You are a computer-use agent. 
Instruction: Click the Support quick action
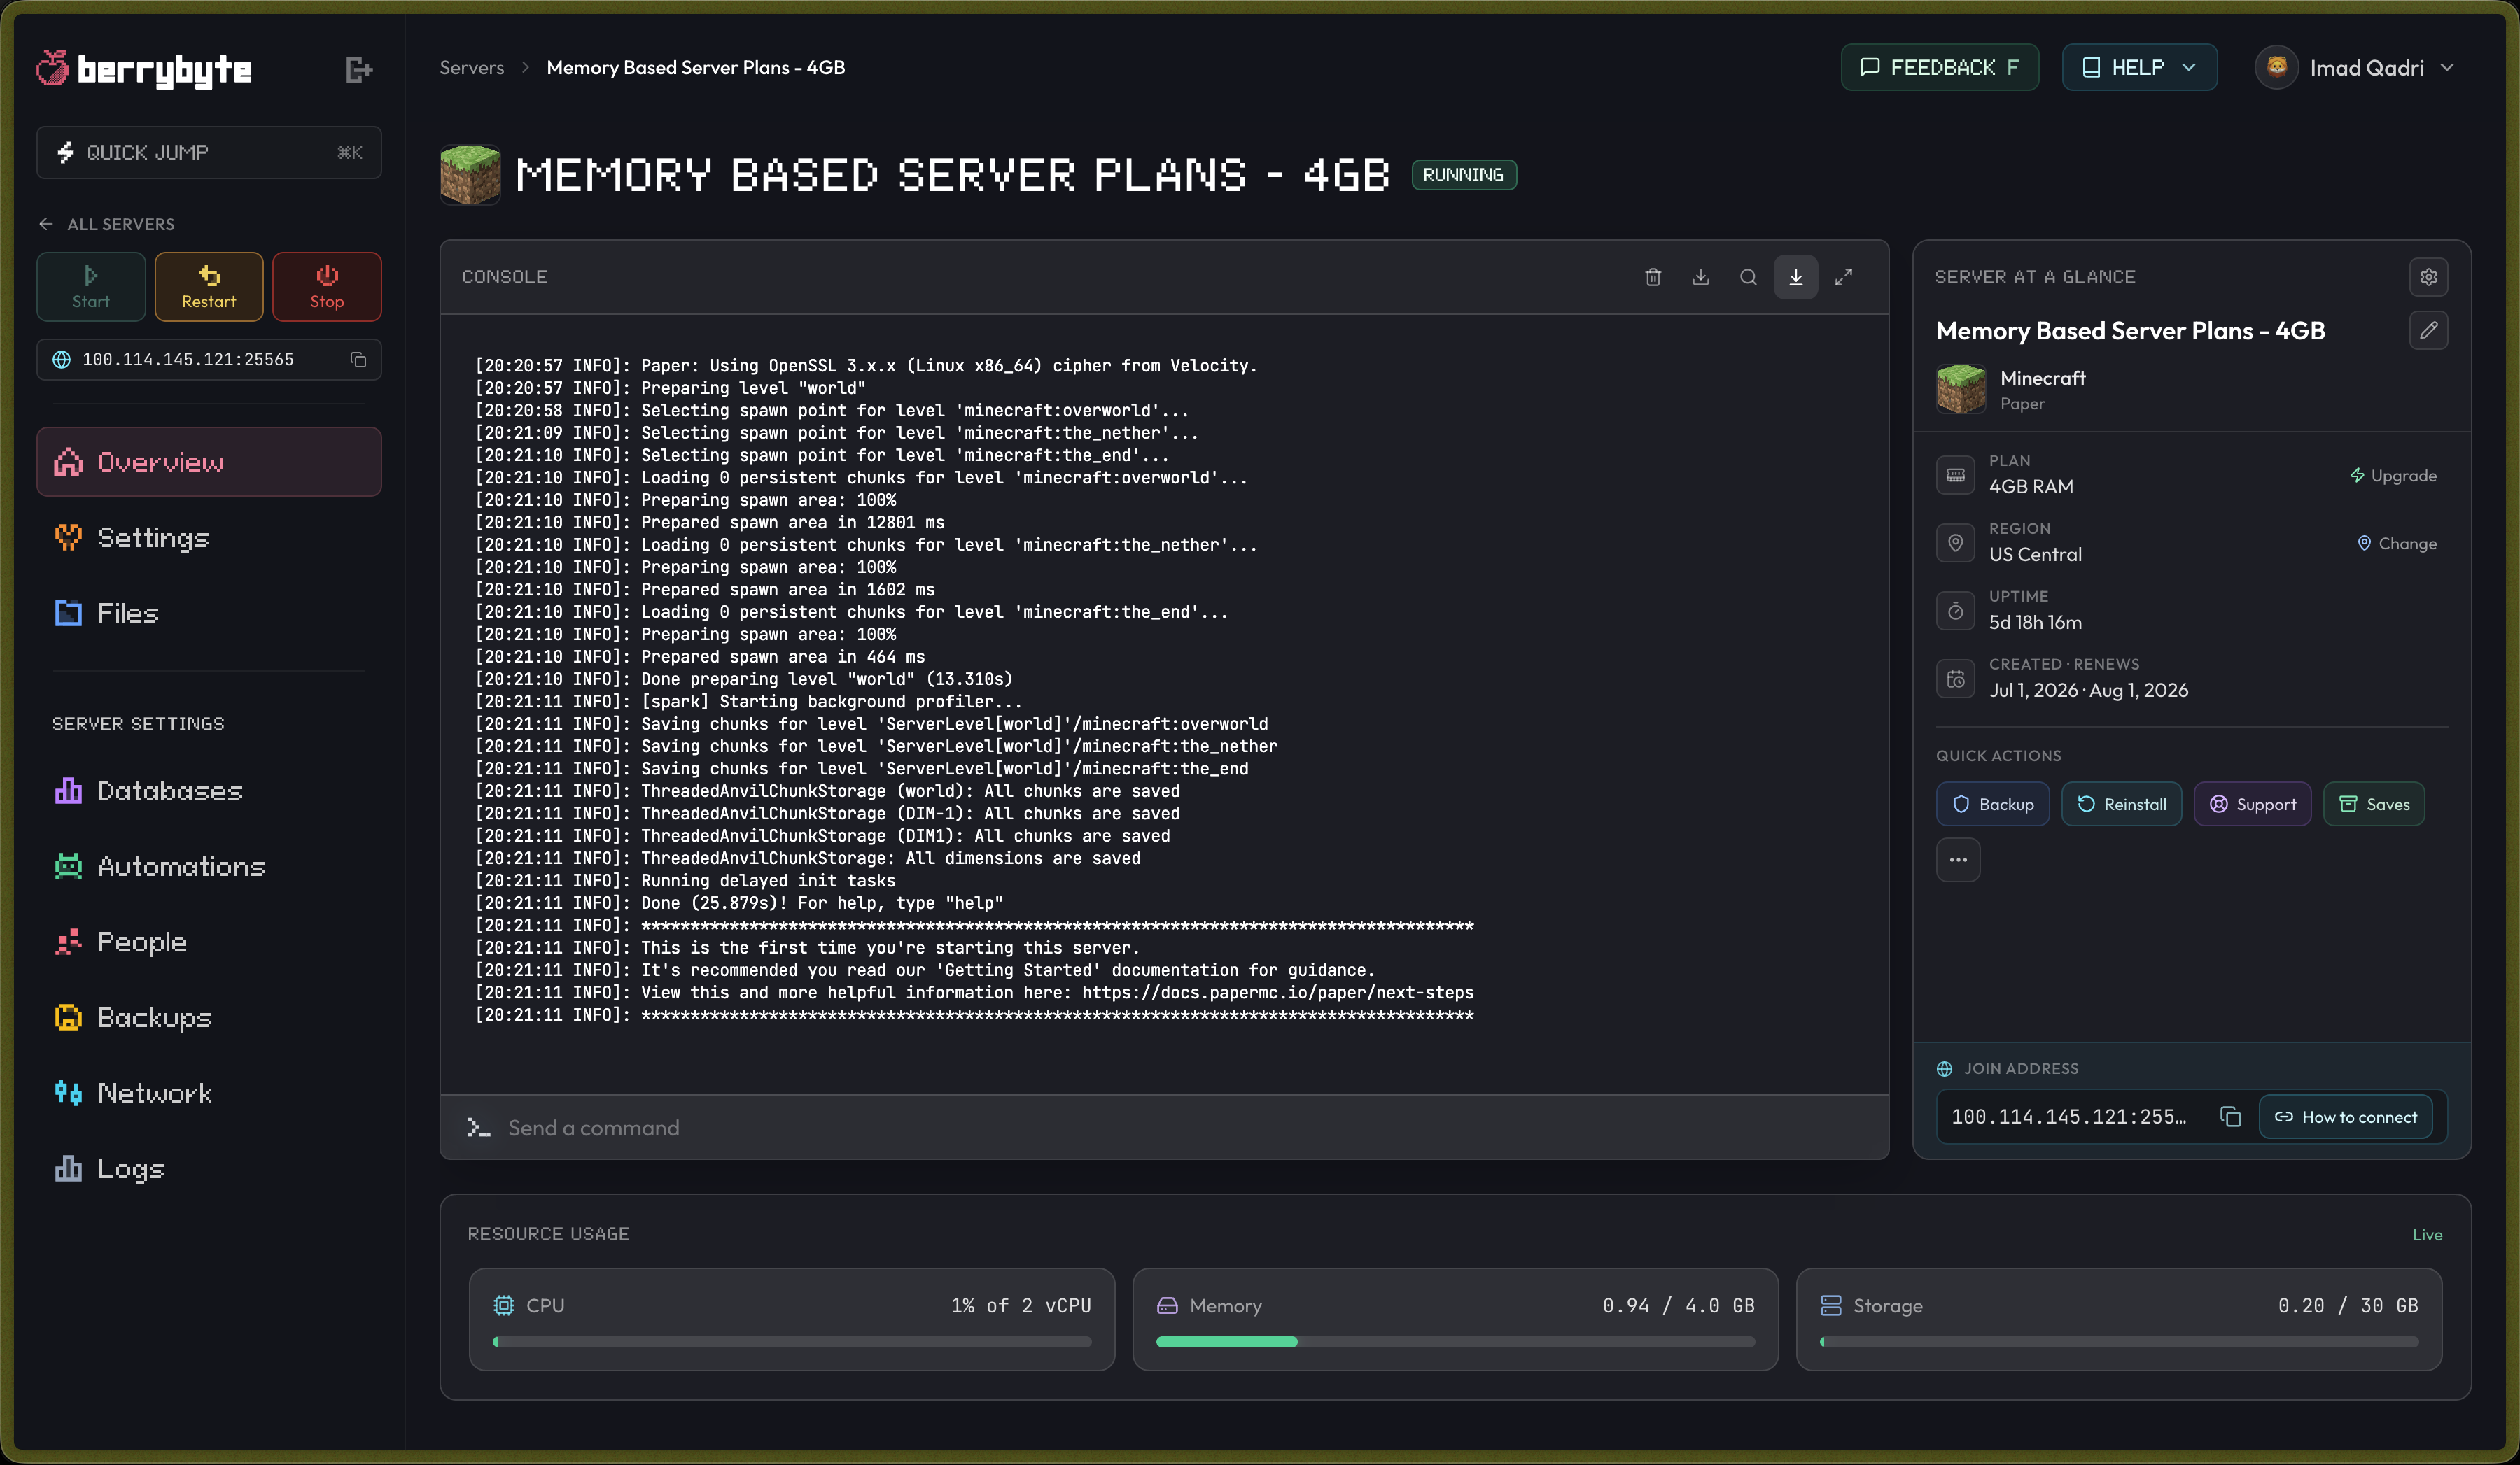pyautogui.click(x=2252, y=805)
